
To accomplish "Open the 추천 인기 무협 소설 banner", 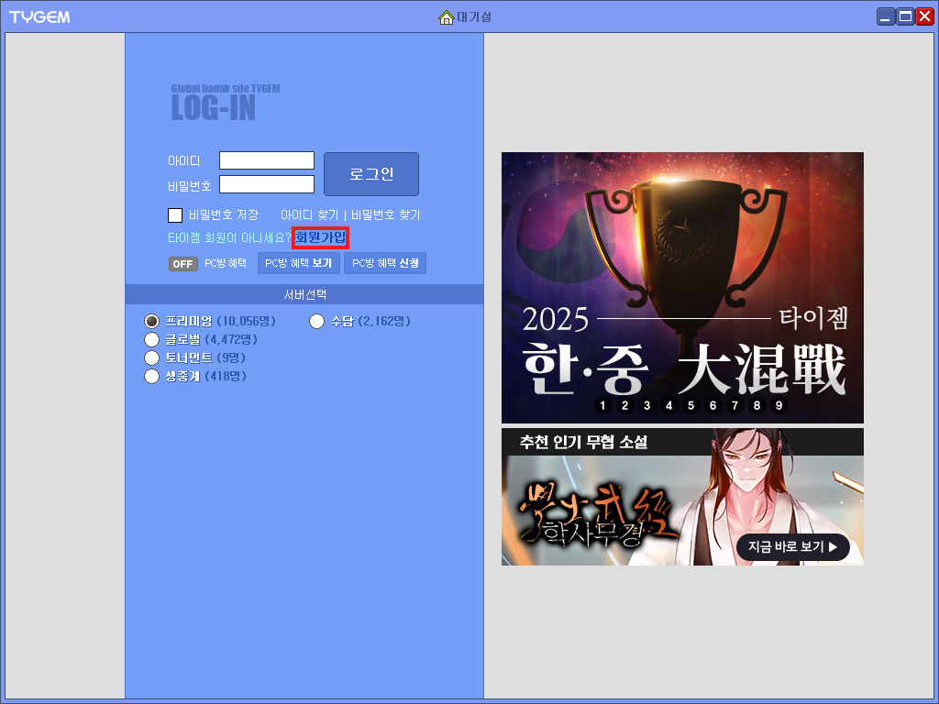I will 682,497.
